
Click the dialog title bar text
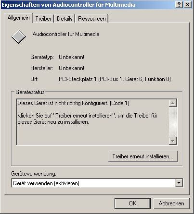click(x=68, y=5)
